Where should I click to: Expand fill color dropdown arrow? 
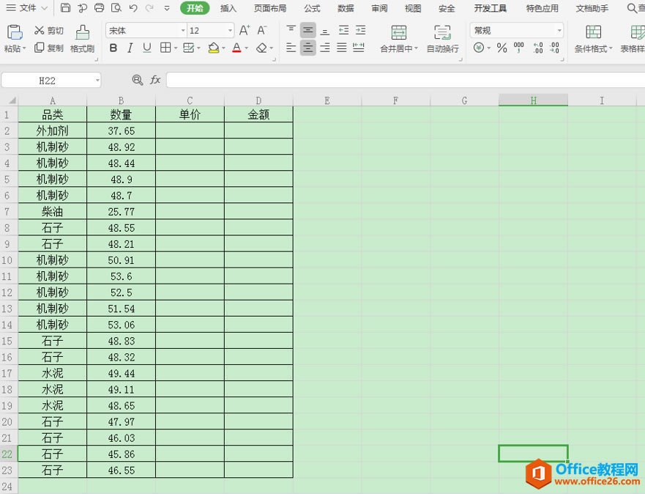[x=223, y=48]
